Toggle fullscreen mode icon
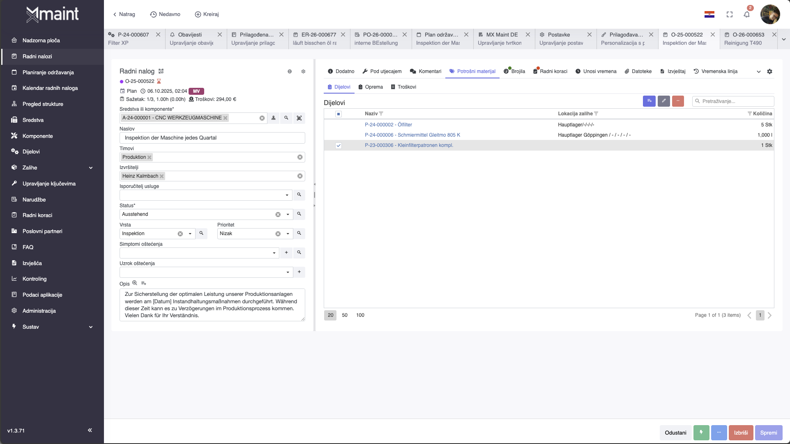The width and height of the screenshot is (790, 444). [730, 14]
